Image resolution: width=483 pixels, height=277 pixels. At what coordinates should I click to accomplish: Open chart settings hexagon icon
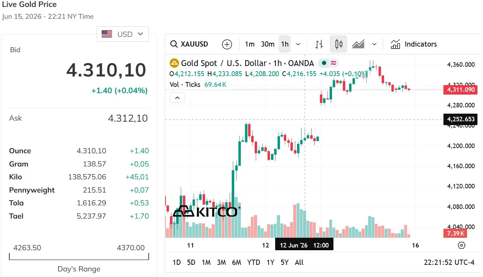[x=461, y=245]
